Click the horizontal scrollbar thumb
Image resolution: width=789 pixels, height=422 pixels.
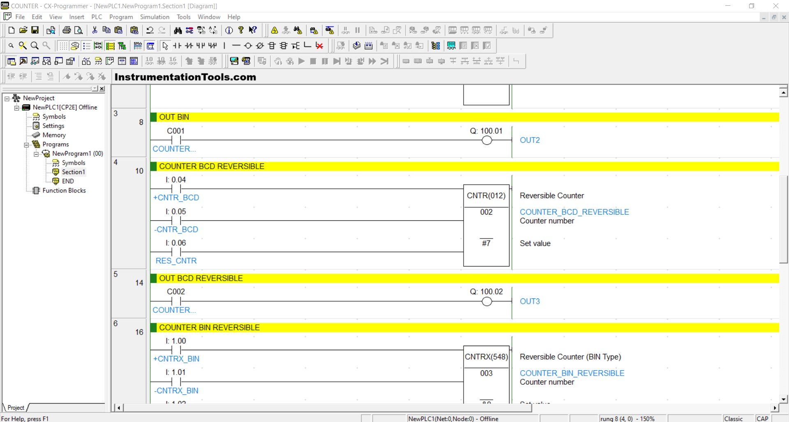pos(328,408)
